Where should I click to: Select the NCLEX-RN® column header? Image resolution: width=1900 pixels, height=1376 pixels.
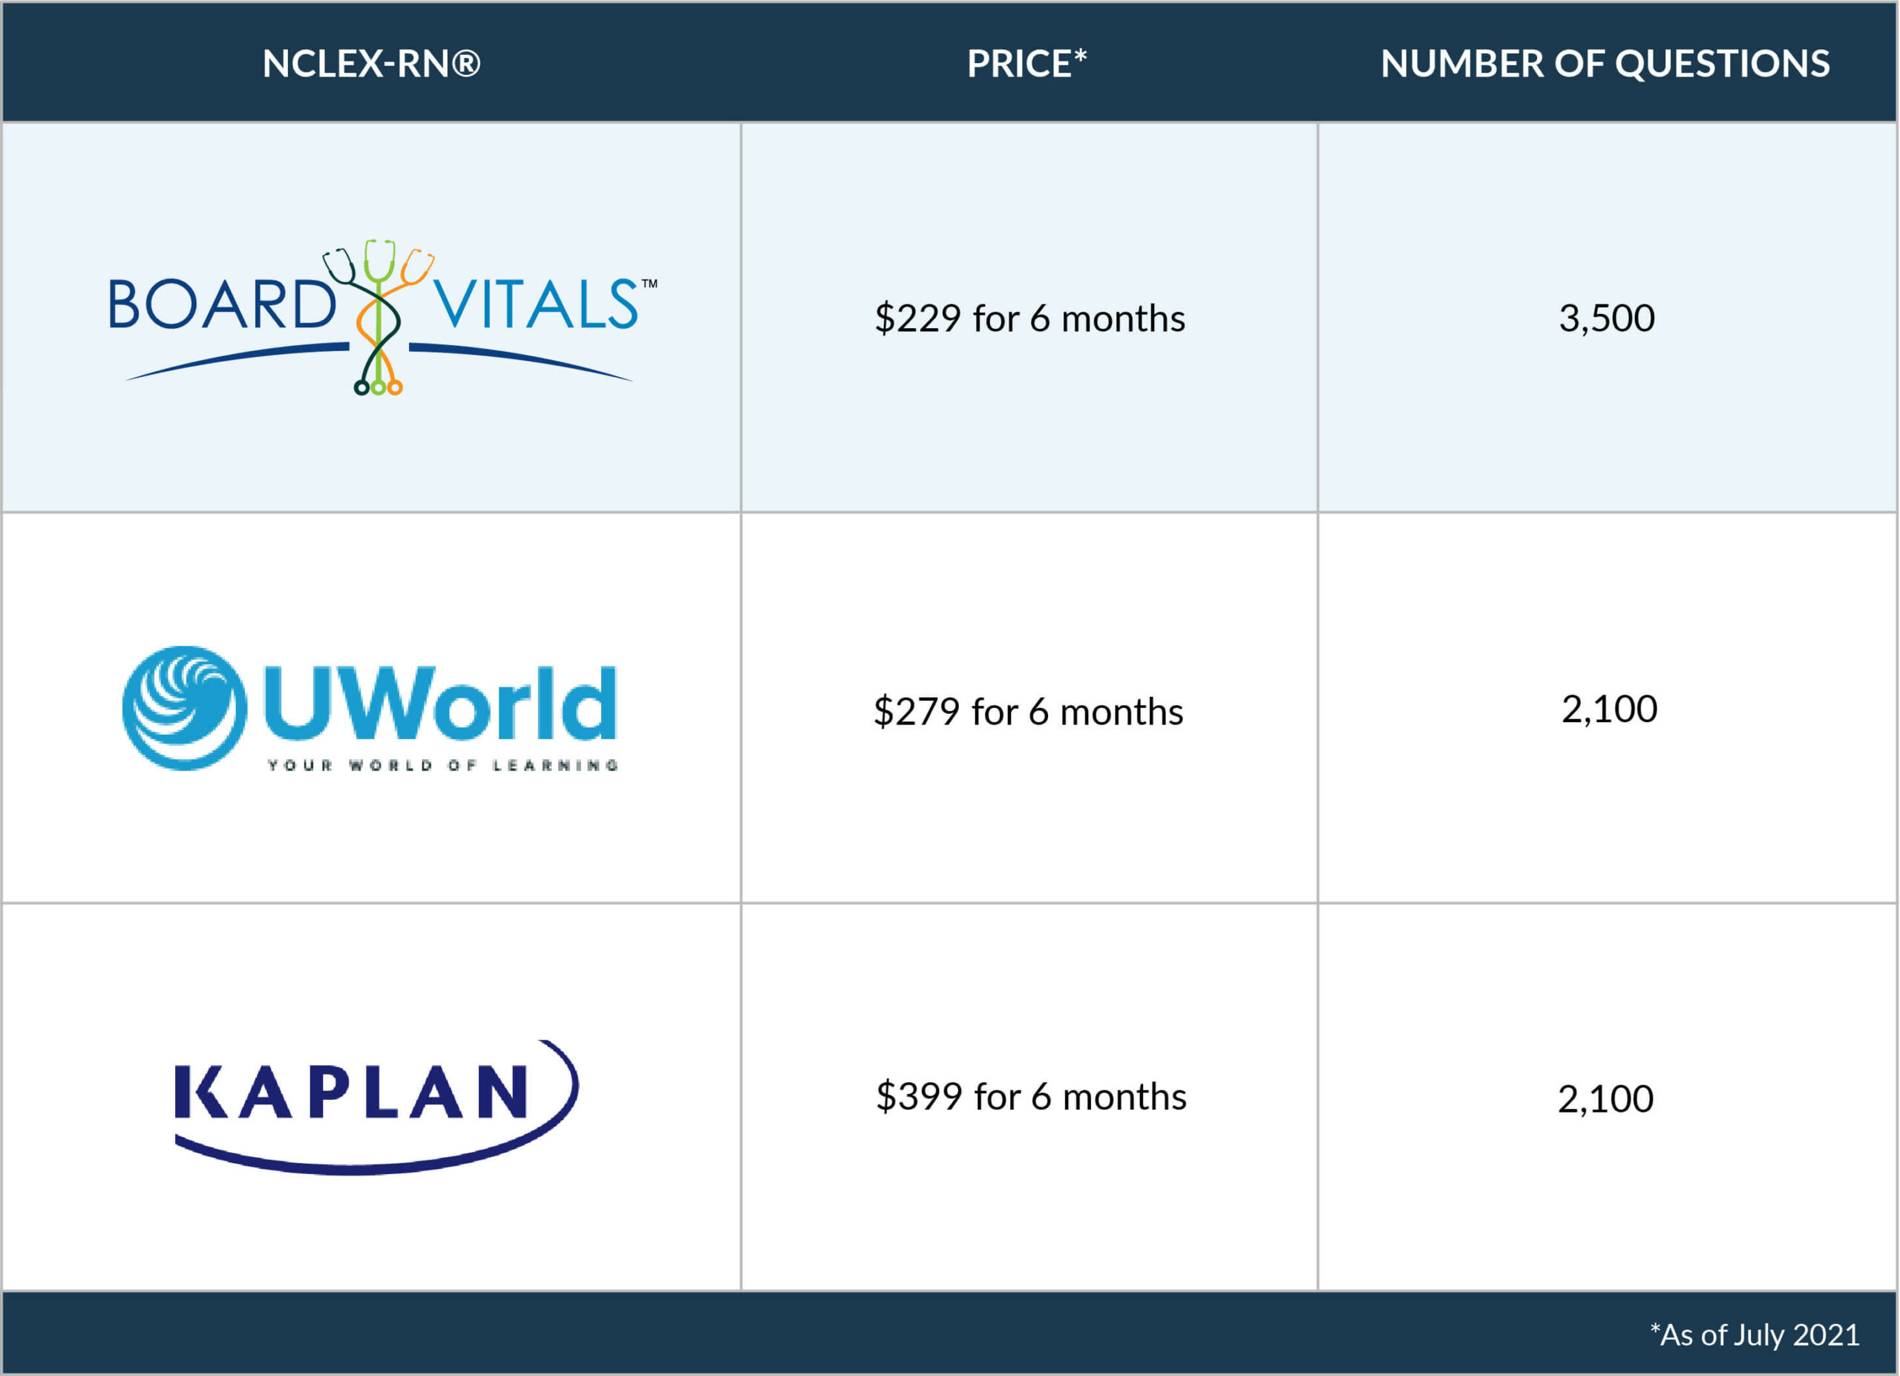[371, 64]
